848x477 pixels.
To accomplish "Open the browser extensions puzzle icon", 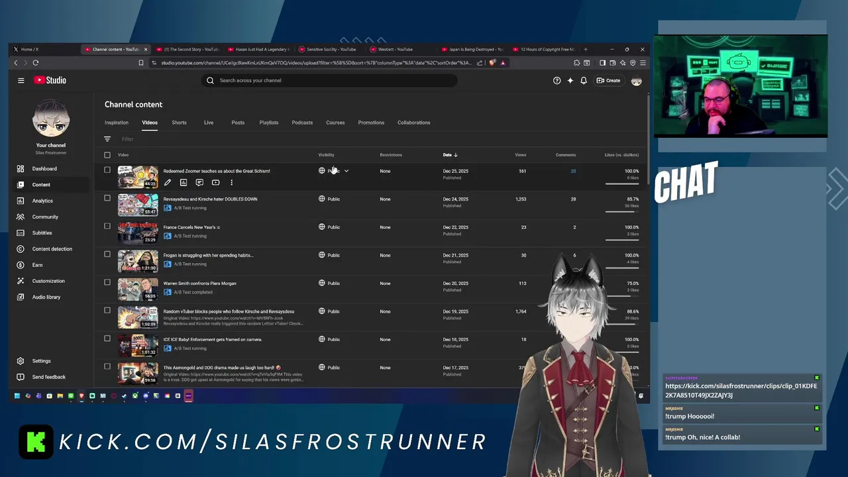I will click(576, 63).
